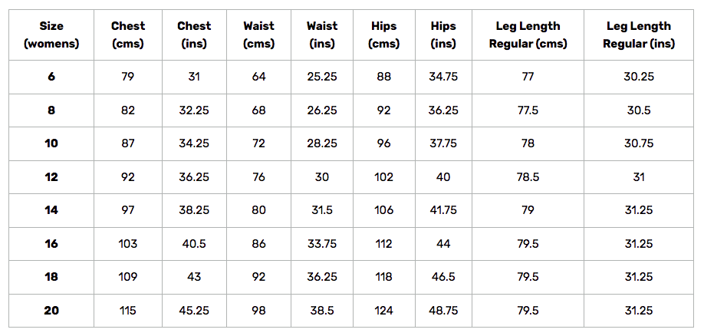The image size is (704, 336).
Task: Select the chest inches value 45.25
Action: coord(194,311)
